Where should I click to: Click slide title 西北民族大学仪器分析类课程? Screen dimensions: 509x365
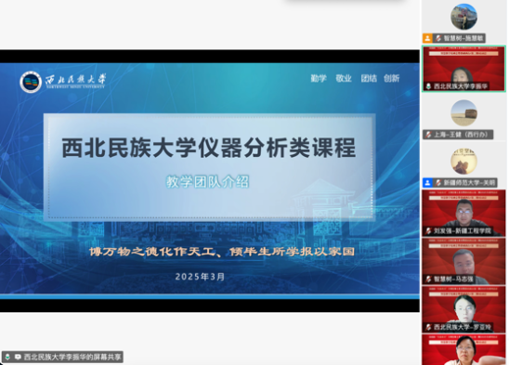click(208, 148)
